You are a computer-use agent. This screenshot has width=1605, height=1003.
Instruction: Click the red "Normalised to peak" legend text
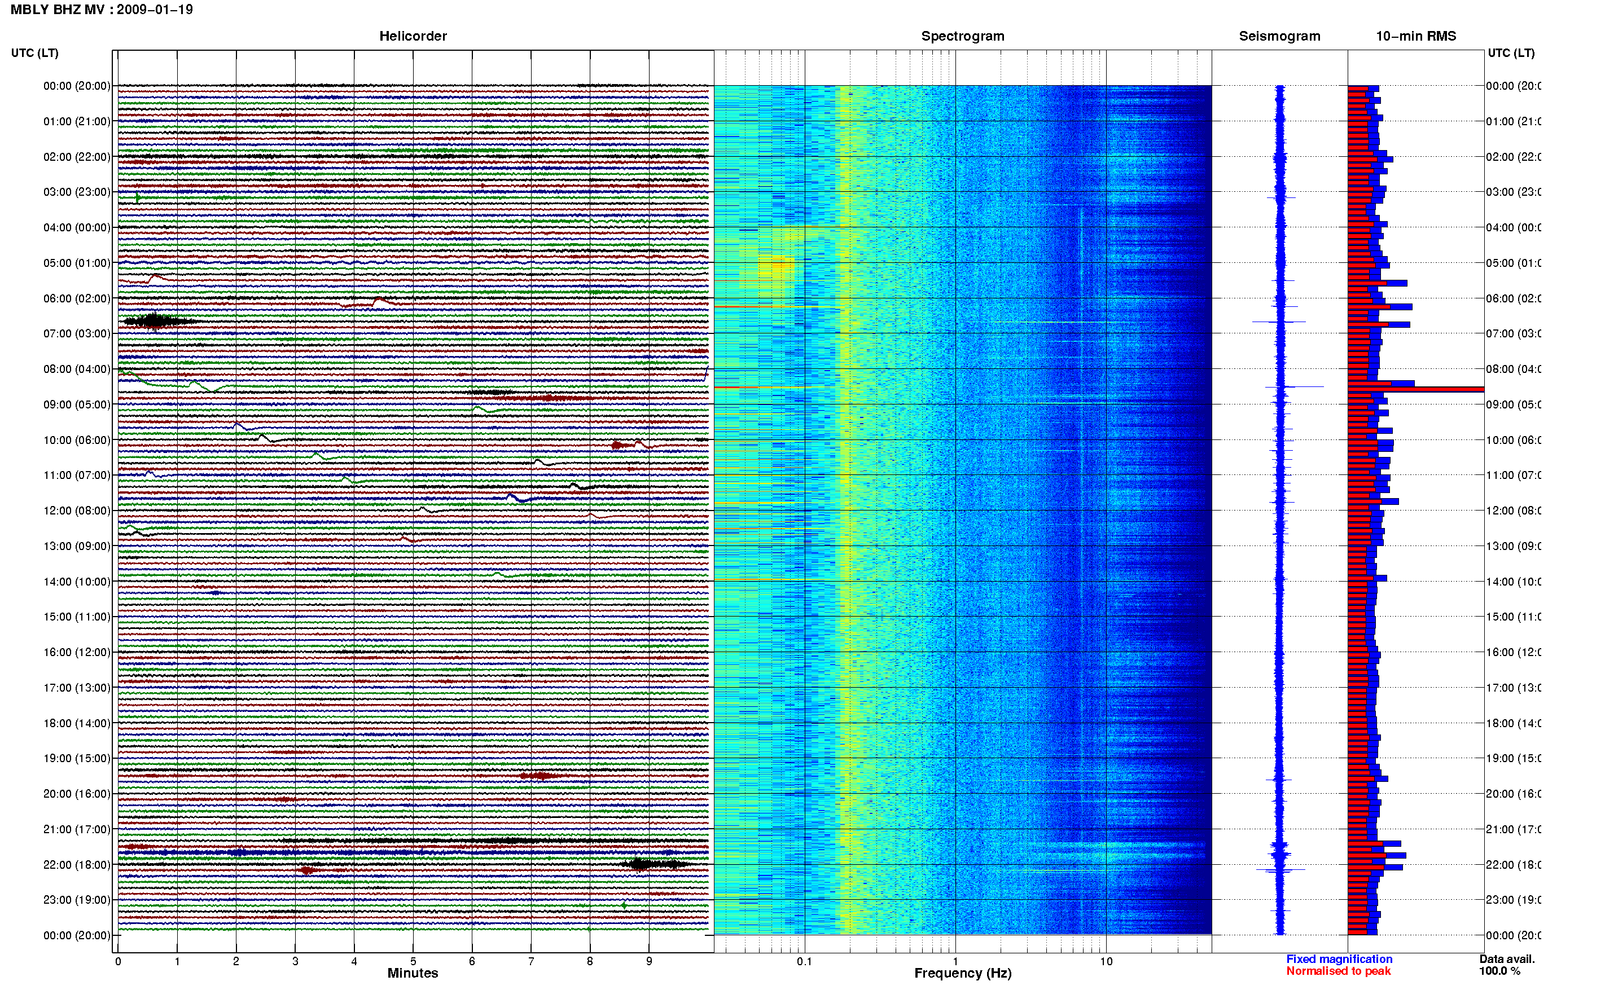pyautogui.click(x=1338, y=971)
